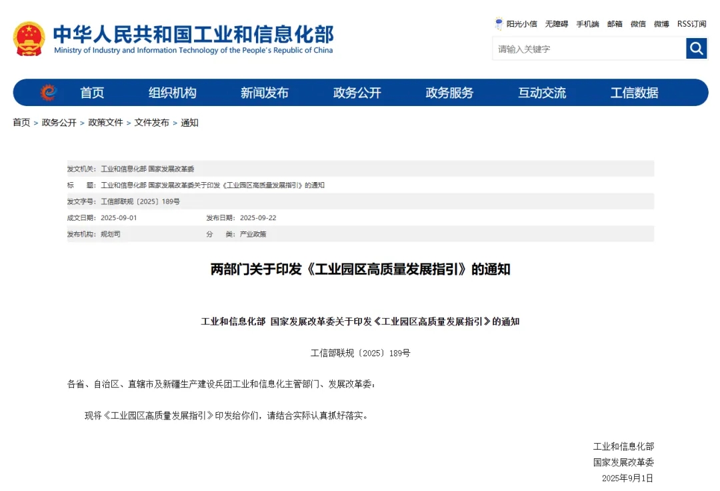The height and width of the screenshot is (491, 720).
Task: Click the signing date 2025年9月1日
Action: tap(628, 478)
